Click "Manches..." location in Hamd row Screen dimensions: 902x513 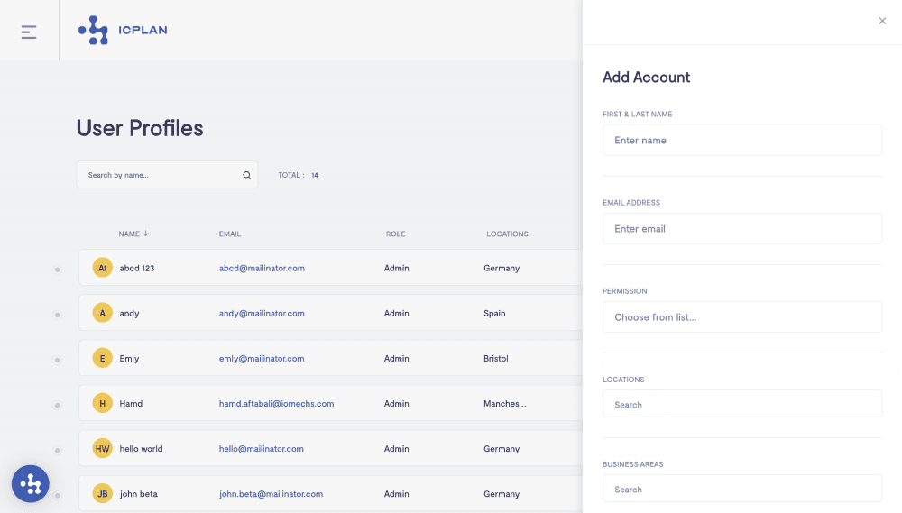[x=505, y=404]
